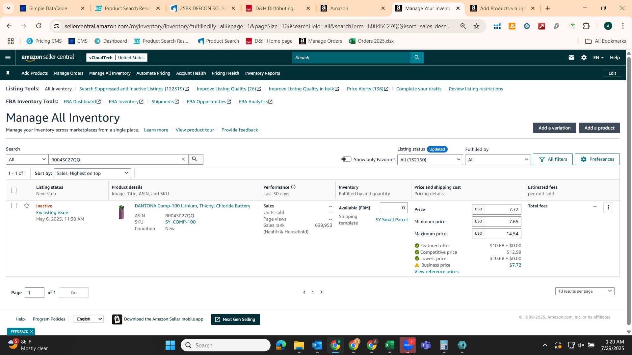Click the Chrome reload page icon
The width and height of the screenshot is (632, 355).
point(39,26)
